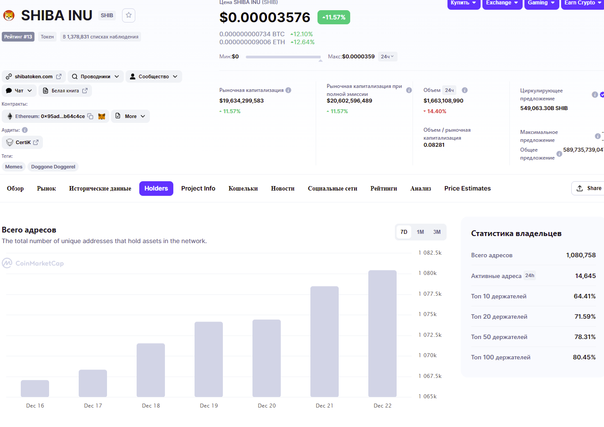Click the Активные адреса value 14,645
This screenshot has width=604, height=427.
(585, 276)
